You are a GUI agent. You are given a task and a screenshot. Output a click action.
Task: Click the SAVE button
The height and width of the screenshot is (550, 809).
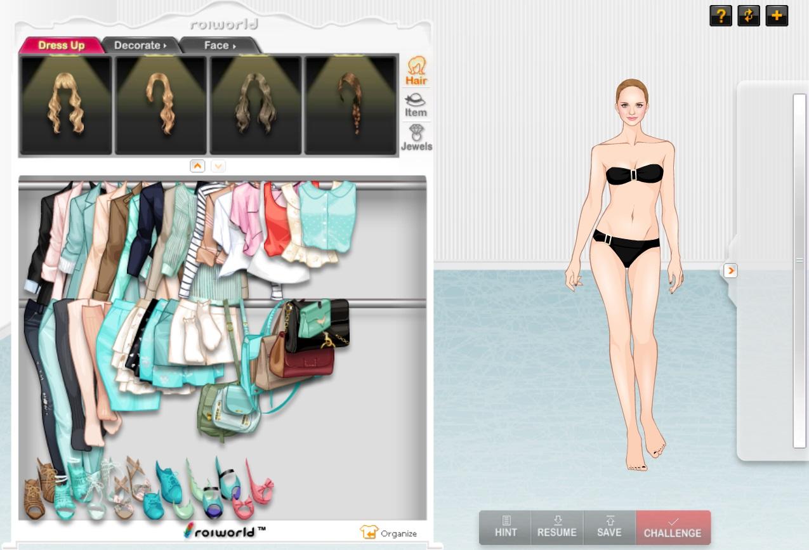[x=608, y=527]
